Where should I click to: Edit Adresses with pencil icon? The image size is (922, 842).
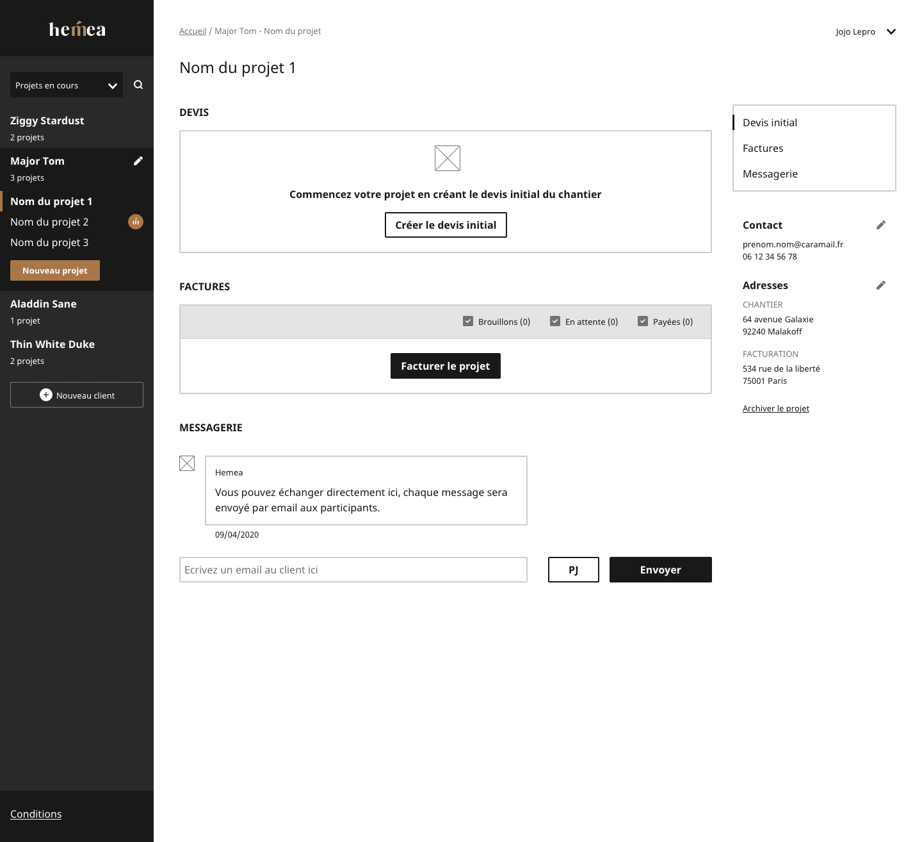881,285
